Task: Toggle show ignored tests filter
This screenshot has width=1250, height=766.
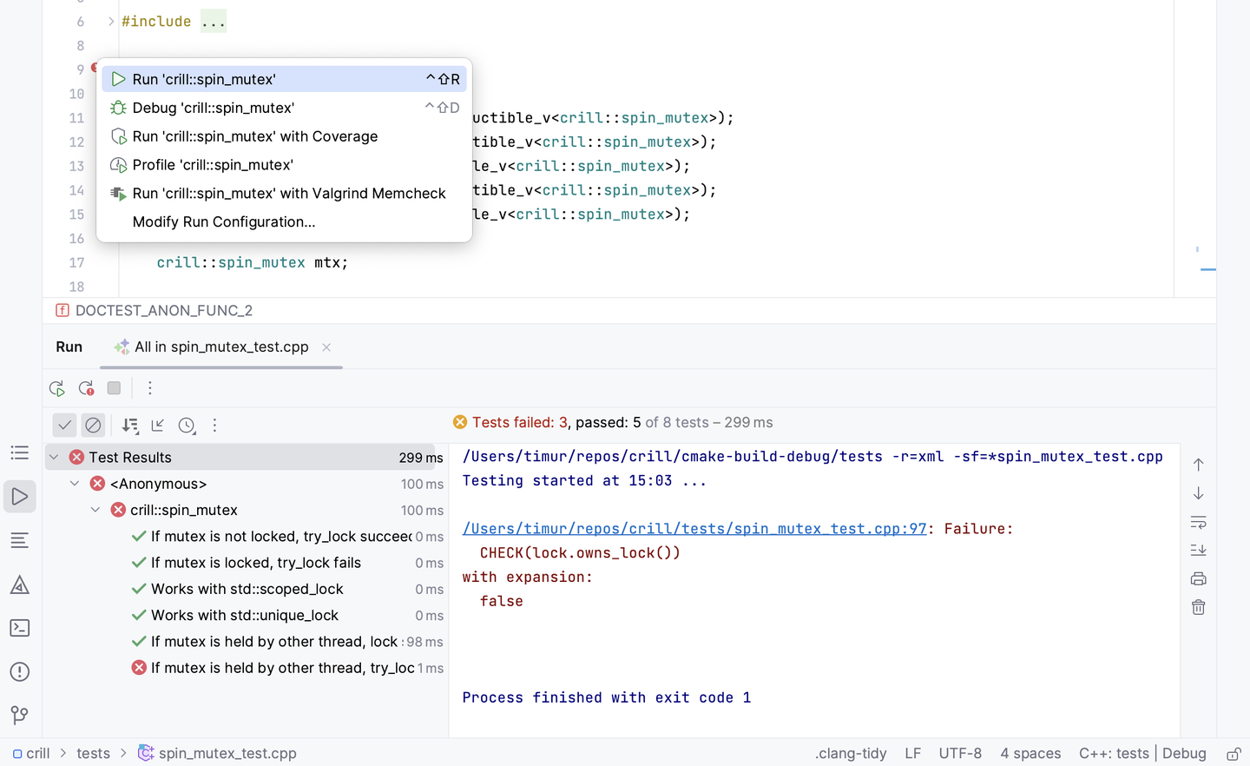Action: [x=93, y=426]
